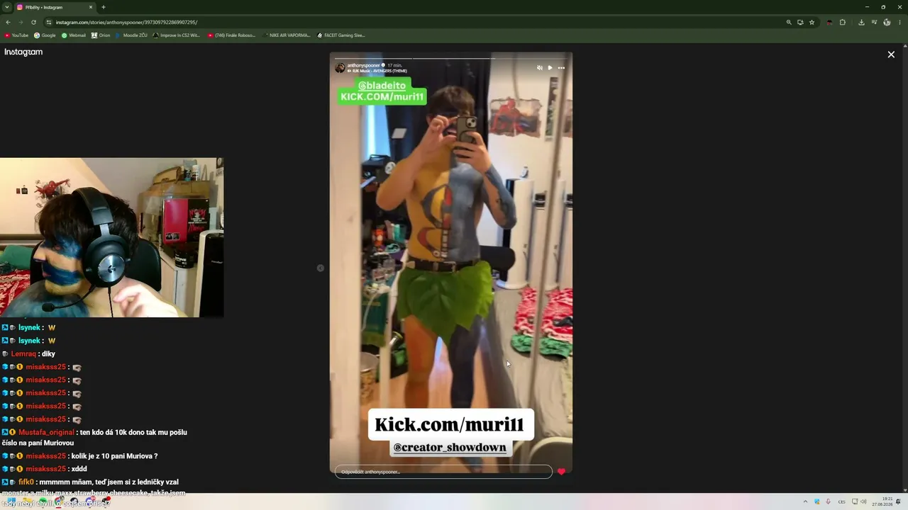Open the FACEIT Gaming bookmark
The image size is (908, 510).
point(340,35)
